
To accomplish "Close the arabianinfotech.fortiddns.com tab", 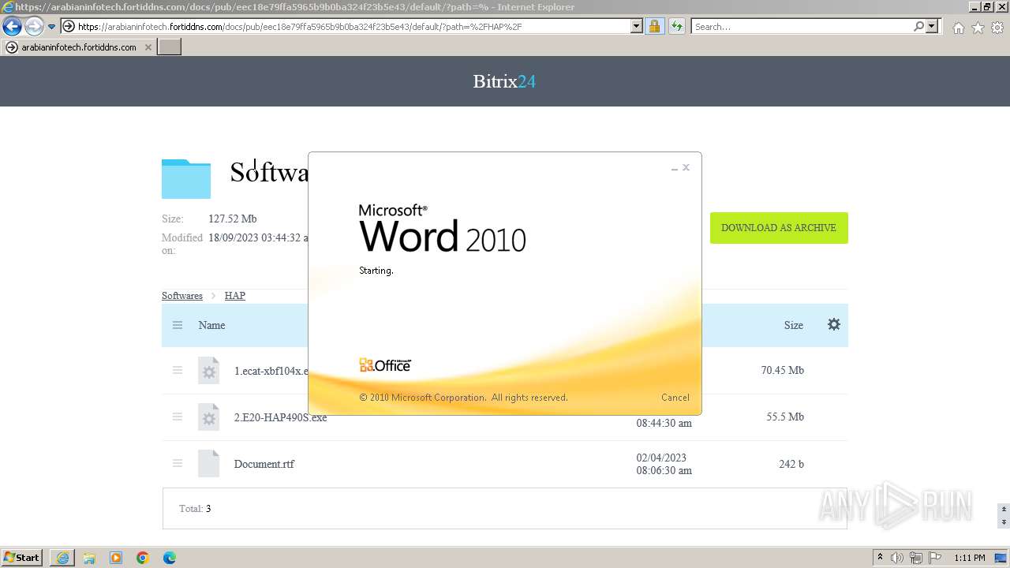I will tap(148, 47).
